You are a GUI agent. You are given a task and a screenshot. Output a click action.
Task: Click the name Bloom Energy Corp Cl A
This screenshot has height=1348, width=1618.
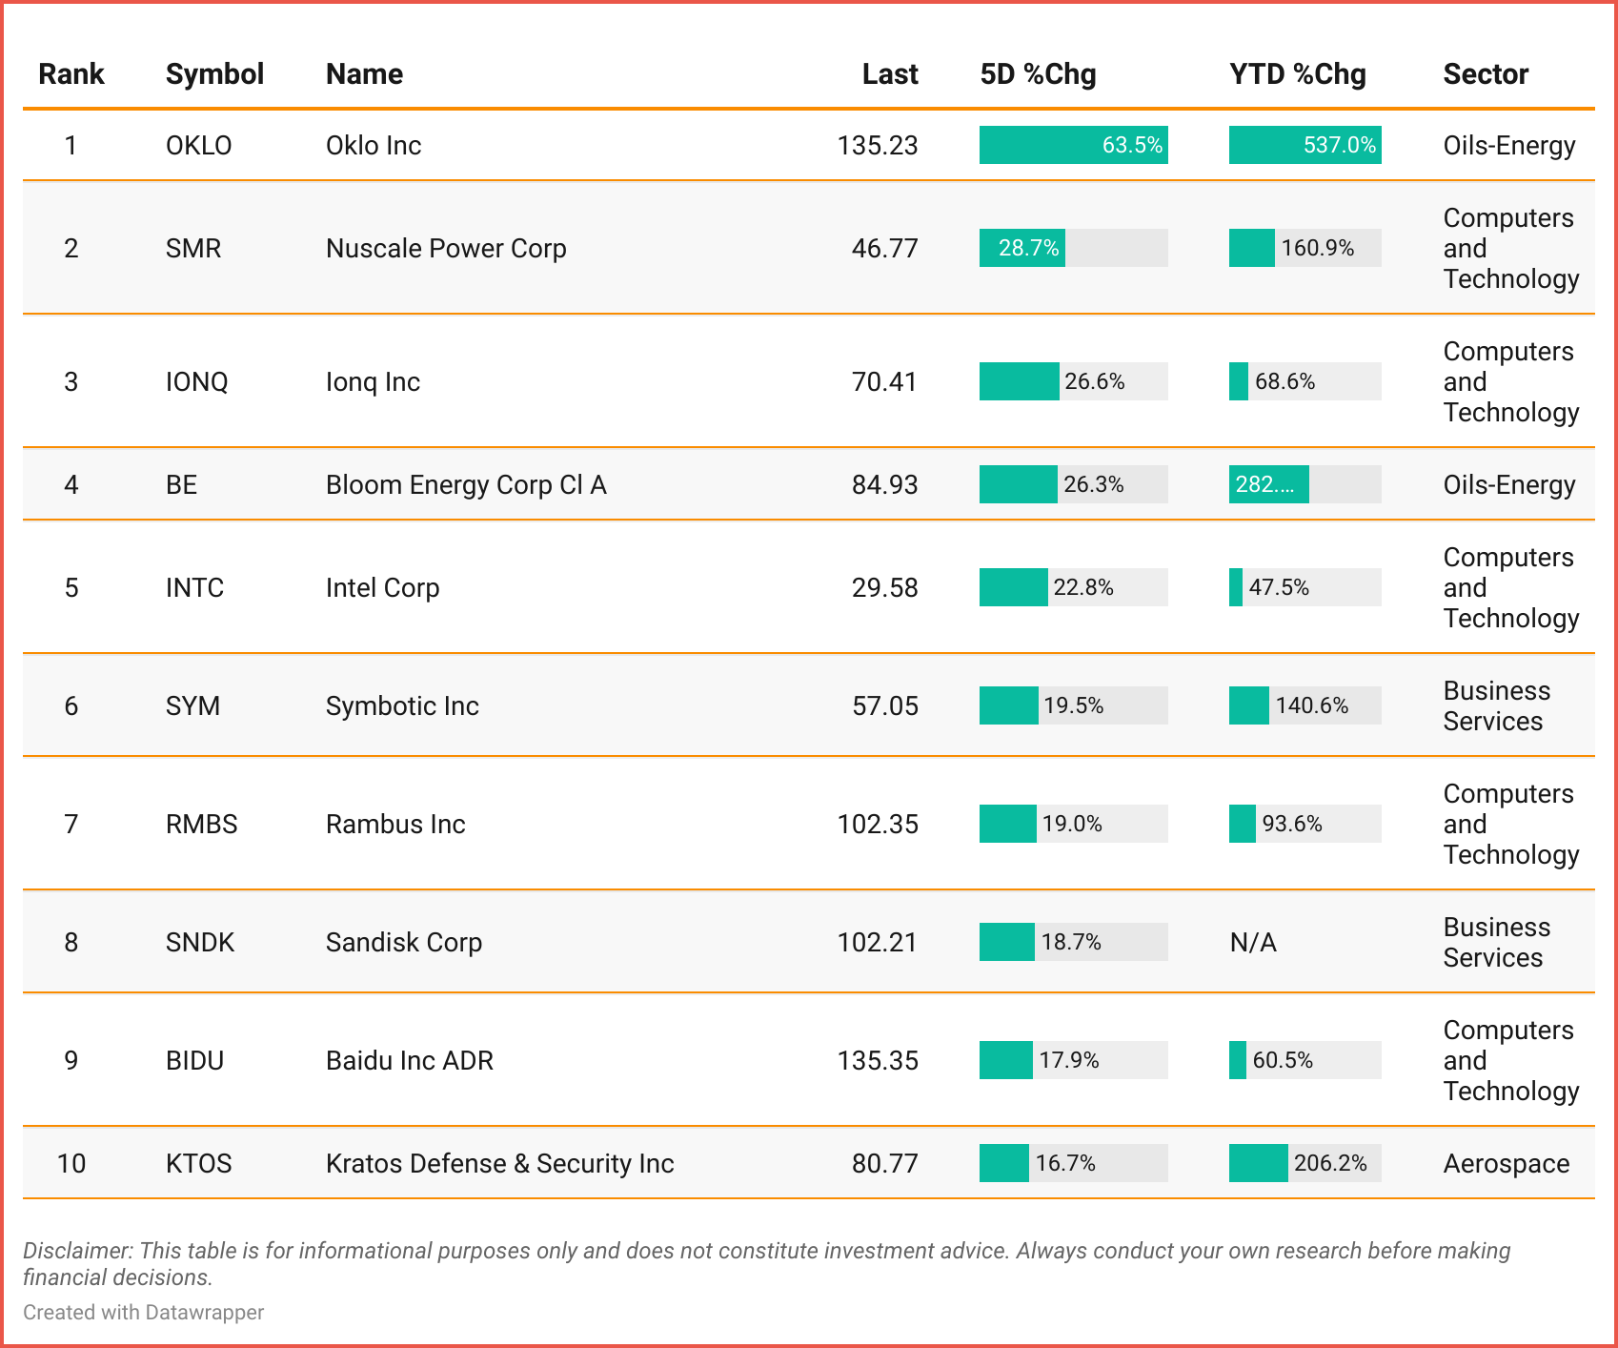[x=466, y=484]
